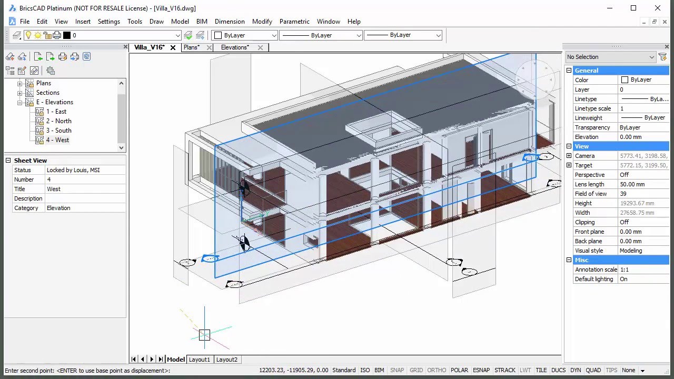
Task: Open the BIM menu
Action: coord(202,22)
